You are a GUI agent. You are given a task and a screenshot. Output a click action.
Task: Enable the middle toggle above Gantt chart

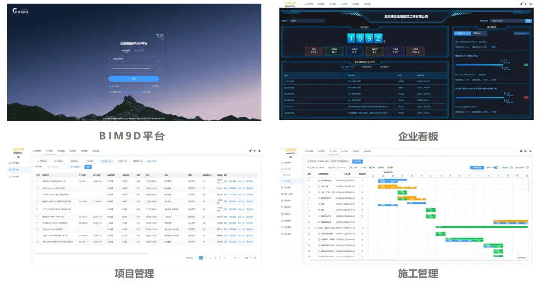[x=511, y=168]
